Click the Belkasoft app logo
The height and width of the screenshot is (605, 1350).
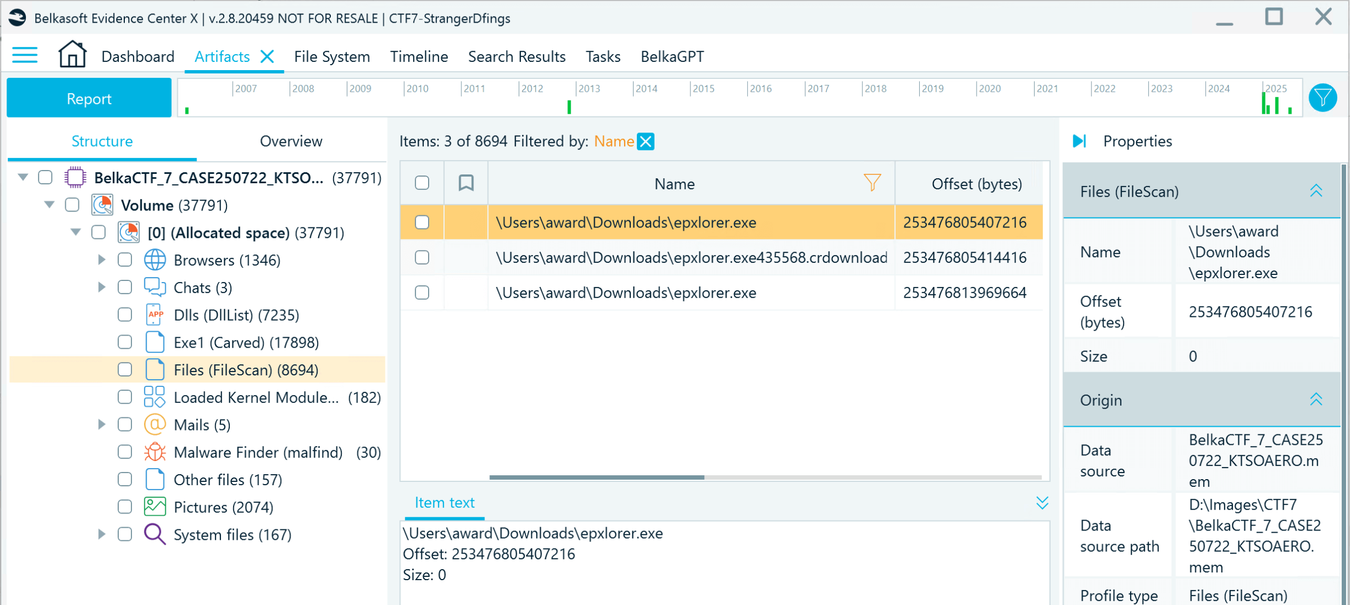(x=17, y=18)
